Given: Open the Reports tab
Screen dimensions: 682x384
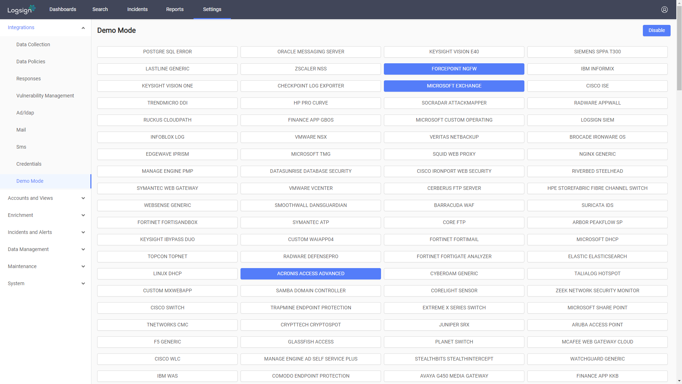Looking at the screenshot, I should pyautogui.click(x=175, y=9).
